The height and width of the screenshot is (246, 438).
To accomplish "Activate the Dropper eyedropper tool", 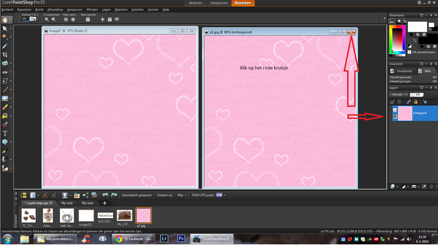I will coord(5,46).
